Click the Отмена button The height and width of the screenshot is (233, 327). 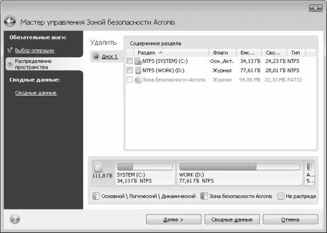click(290, 219)
